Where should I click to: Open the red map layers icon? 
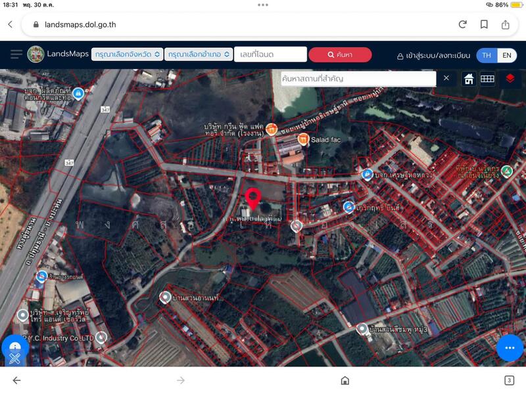tap(510, 79)
